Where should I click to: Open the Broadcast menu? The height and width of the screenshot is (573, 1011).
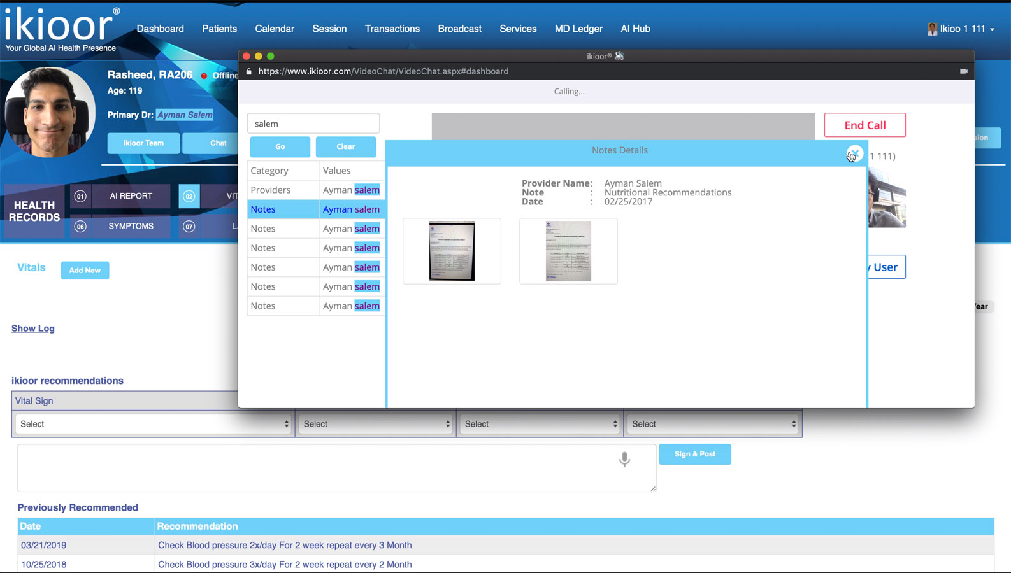(x=459, y=29)
